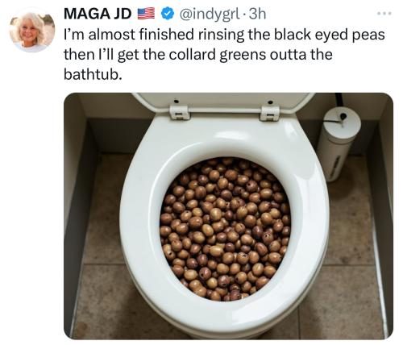Viewport: 403px width, 345px height.
Task: Expand the attached toilet photo
Action: pyautogui.click(x=228, y=216)
